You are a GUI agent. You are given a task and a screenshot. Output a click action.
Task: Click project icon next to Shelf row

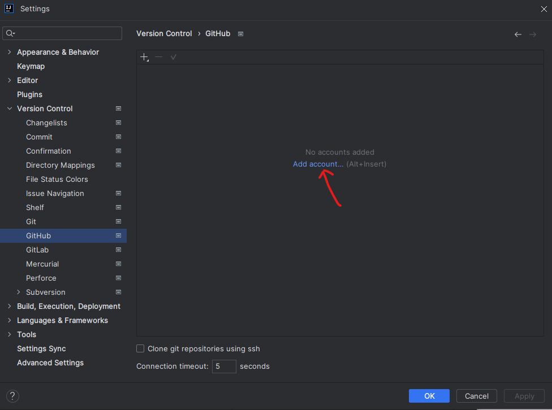tap(119, 207)
